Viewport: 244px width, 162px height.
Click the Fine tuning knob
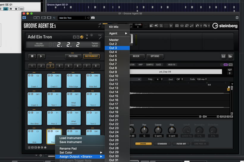pyautogui.click(x=172, y=130)
